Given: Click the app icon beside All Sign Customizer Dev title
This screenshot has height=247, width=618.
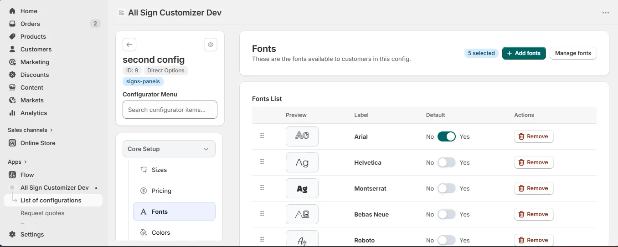Looking at the screenshot, I should pyautogui.click(x=122, y=13).
